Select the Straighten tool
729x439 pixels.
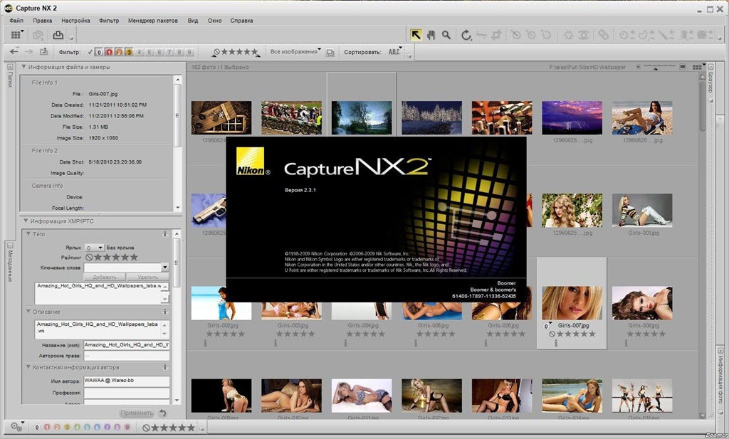click(x=481, y=35)
